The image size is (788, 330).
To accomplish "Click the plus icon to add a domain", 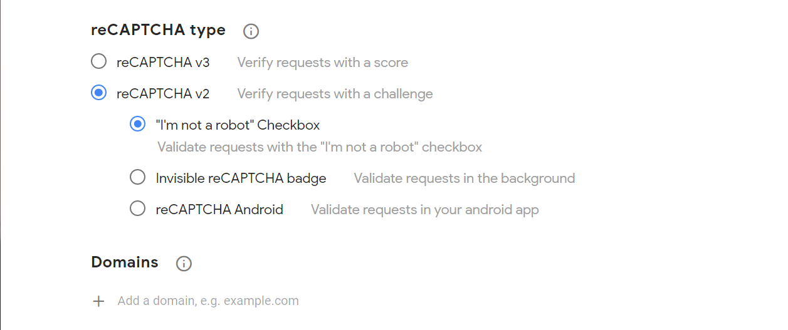I will [98, 301].
